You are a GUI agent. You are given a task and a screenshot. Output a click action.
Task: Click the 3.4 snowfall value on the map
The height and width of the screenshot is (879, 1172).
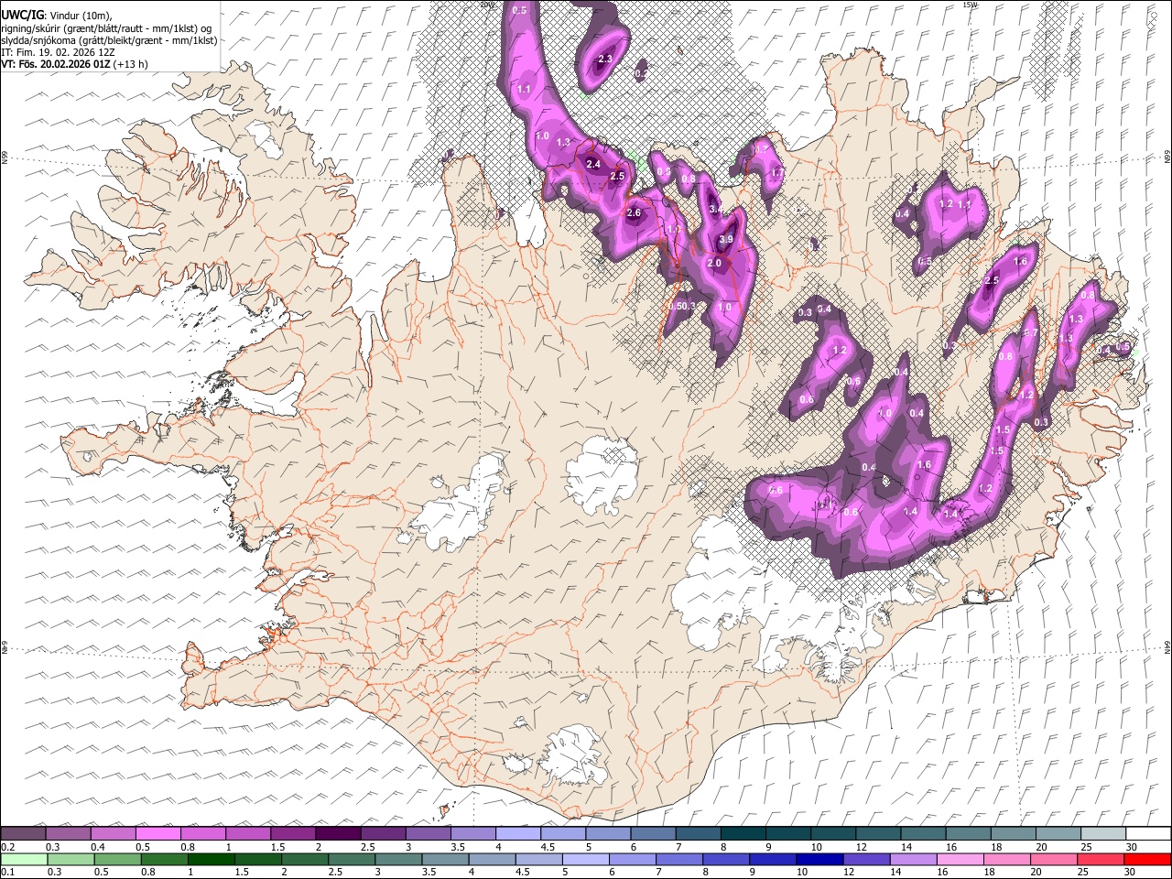tap(717, 209)
